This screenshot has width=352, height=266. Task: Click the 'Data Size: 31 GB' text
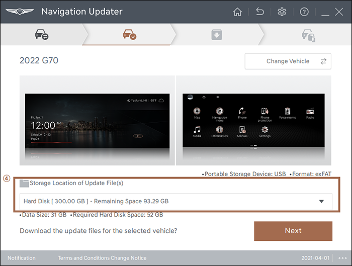[43, 215]
